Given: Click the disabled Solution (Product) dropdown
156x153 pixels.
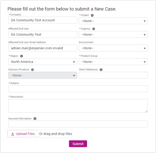Looking at the screenshot, I should point(43,75).
